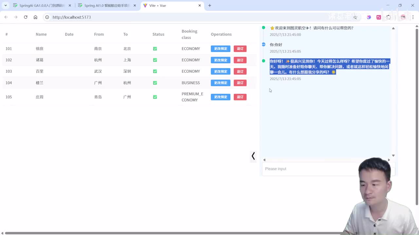Viewport: 419px width, 235px height.
Task: Click the chat scroll down arrow
Action: pos(393,156)
